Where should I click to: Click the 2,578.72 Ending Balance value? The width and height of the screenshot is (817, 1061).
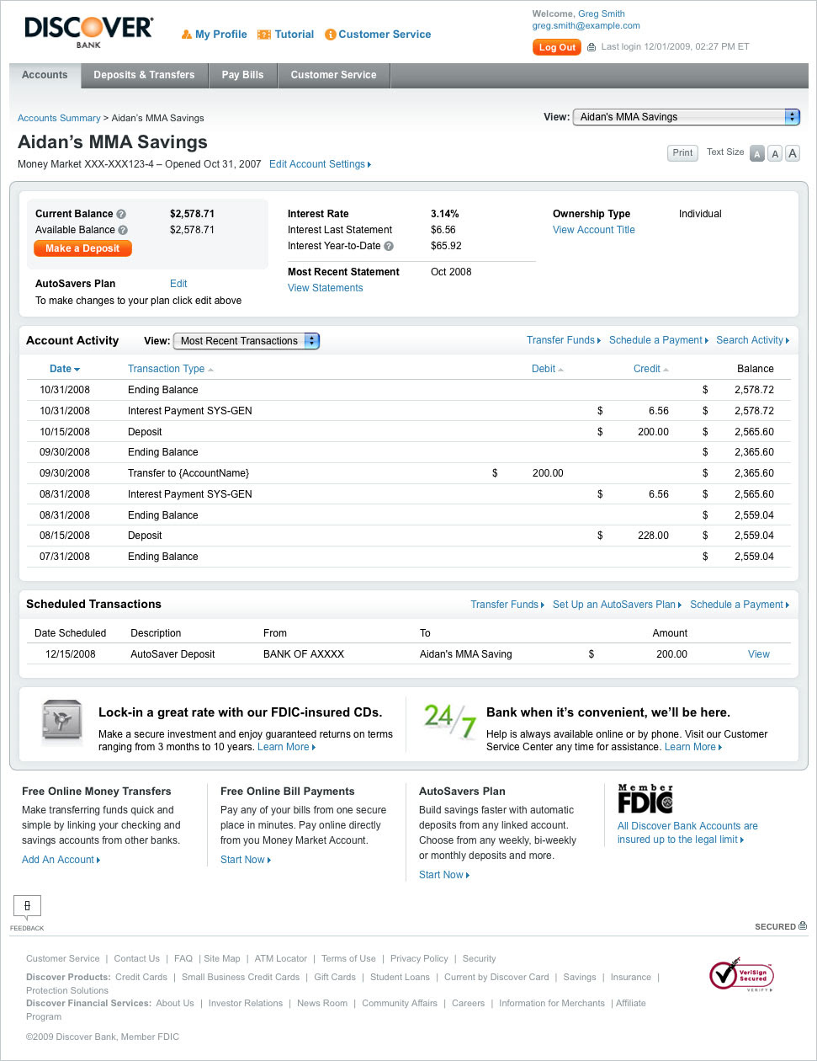point(754,390)
